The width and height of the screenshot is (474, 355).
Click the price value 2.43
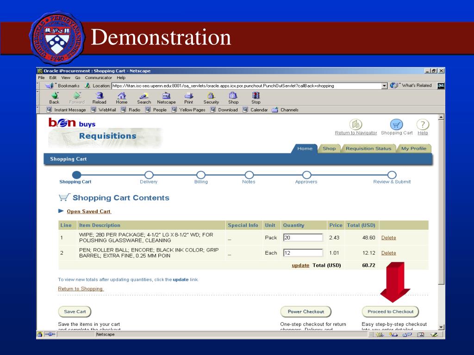pyautogui.click(x=334, y=238)
